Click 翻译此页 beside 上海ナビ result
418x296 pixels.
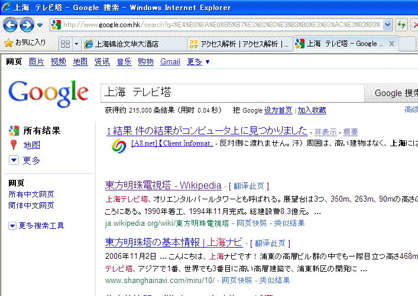click(x=270, y=243)
